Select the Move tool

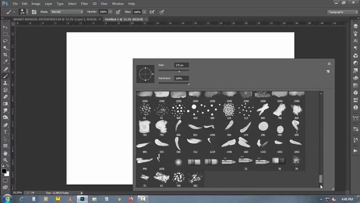[5, 27]
